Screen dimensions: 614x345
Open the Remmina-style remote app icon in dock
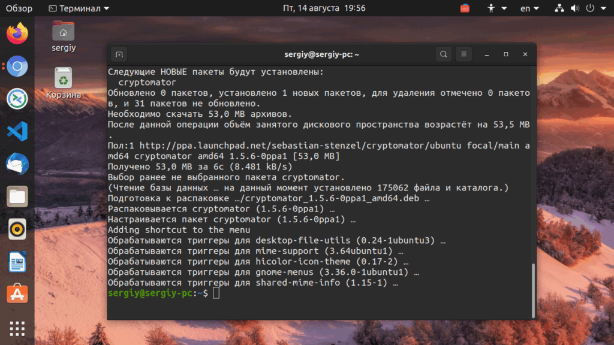pos(17,99)
